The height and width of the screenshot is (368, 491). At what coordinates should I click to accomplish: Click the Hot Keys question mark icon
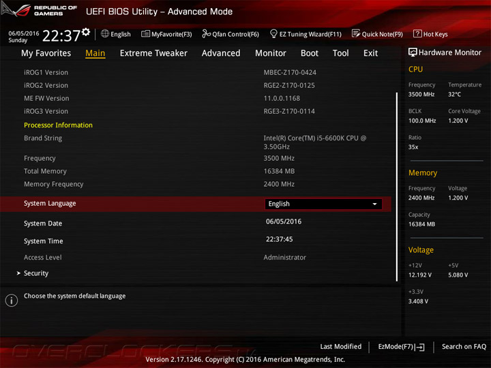417,33
